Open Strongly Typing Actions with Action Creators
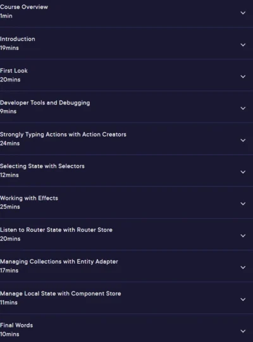Viewport: 253px width, 342px height. point(63,135)
